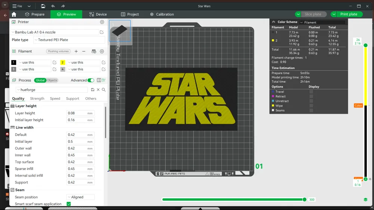Image resolution: width=374 pixels, height=210 pixels.
Task: Open Flushing volumes
Action: point(58,51)
